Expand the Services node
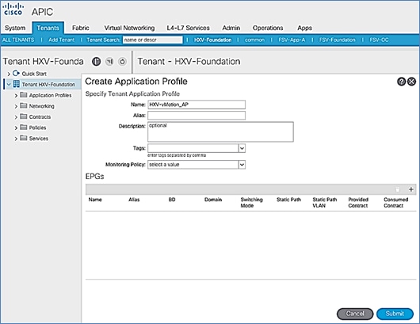 (16, 139)
